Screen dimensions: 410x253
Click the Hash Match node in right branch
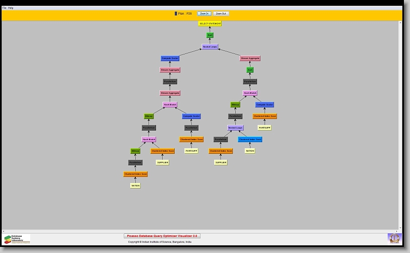click(x=250, y=93)
